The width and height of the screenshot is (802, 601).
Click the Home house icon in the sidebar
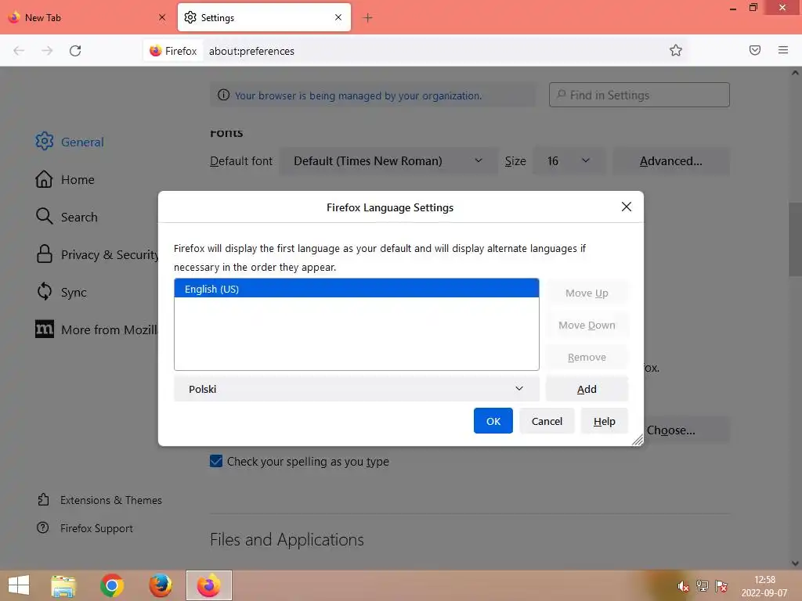[44, 179]
